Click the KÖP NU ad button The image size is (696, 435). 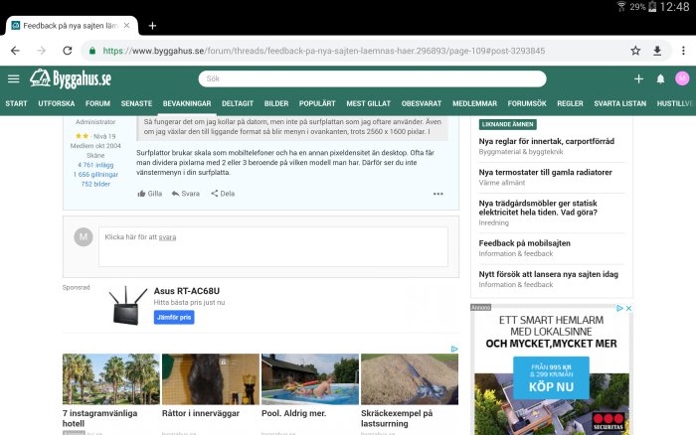(x=551, y=377)
